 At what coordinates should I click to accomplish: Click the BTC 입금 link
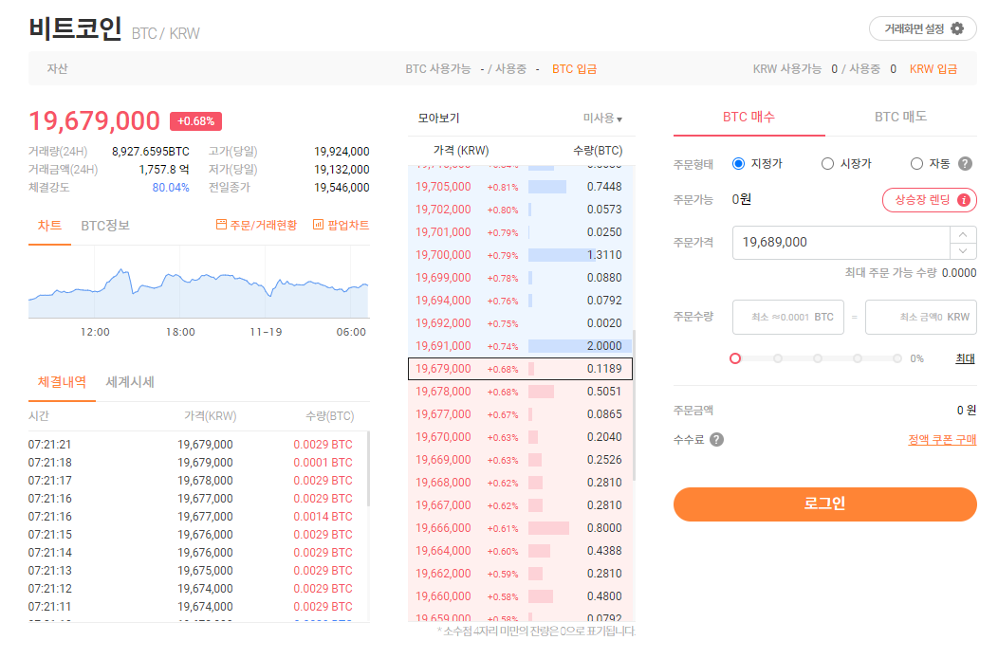574,68
